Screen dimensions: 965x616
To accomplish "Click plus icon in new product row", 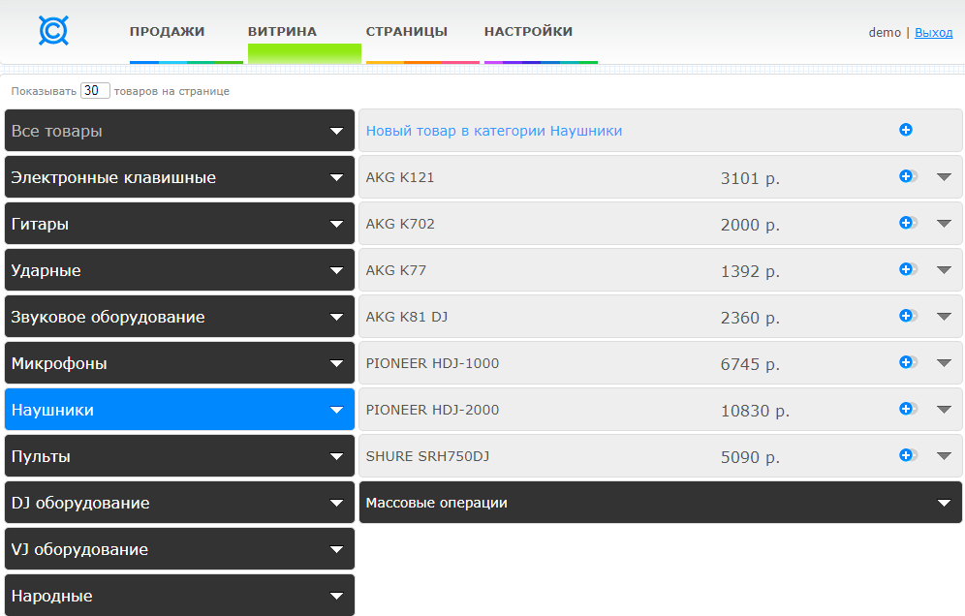I will pos(906,130).
